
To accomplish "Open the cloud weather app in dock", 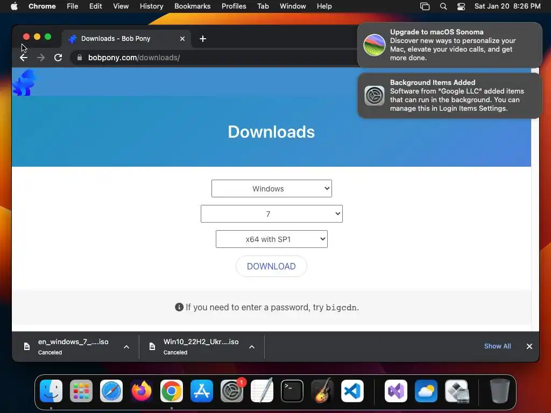I will [426, 391].
